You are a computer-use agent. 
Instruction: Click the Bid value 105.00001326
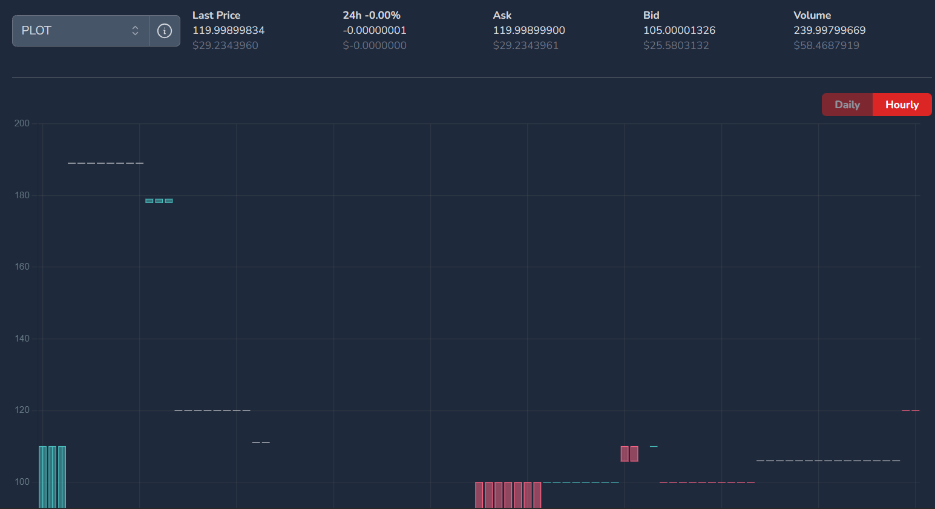click(679, 30)
